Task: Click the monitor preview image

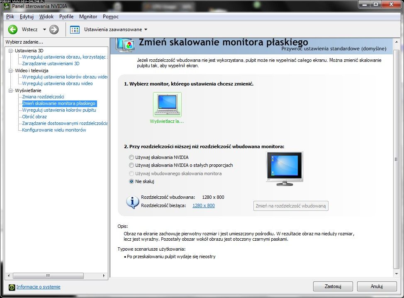Action: point(284,168)
